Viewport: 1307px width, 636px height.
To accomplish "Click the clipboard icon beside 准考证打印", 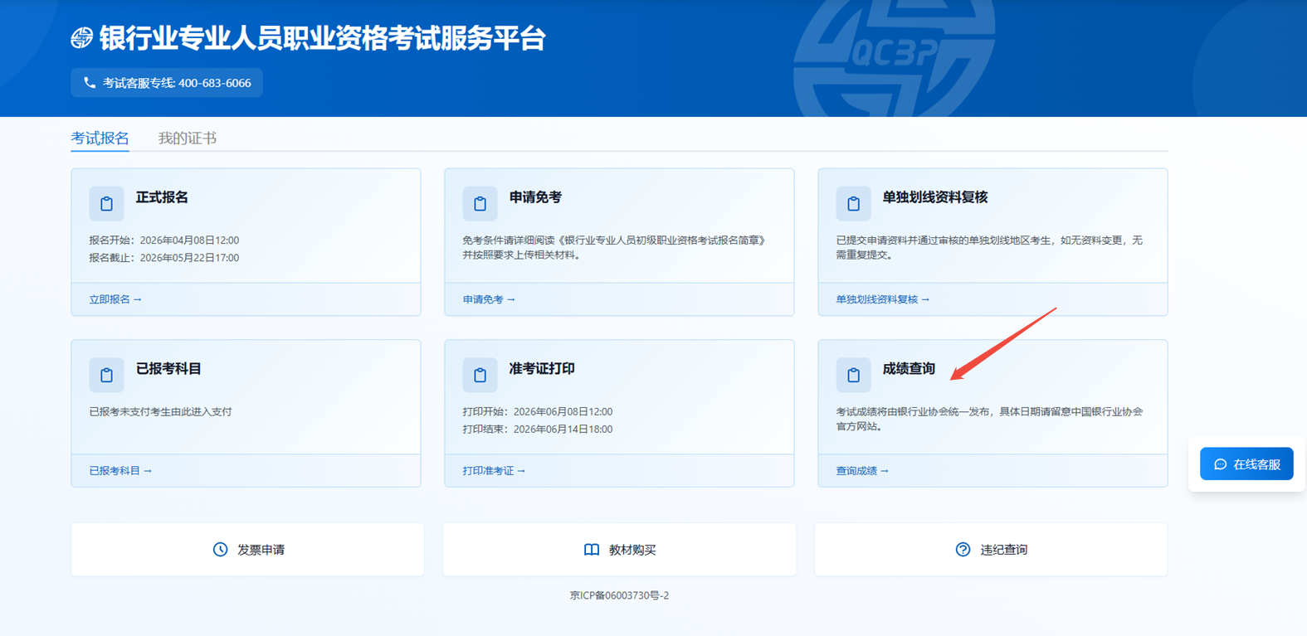I will [x=480, y=376].
